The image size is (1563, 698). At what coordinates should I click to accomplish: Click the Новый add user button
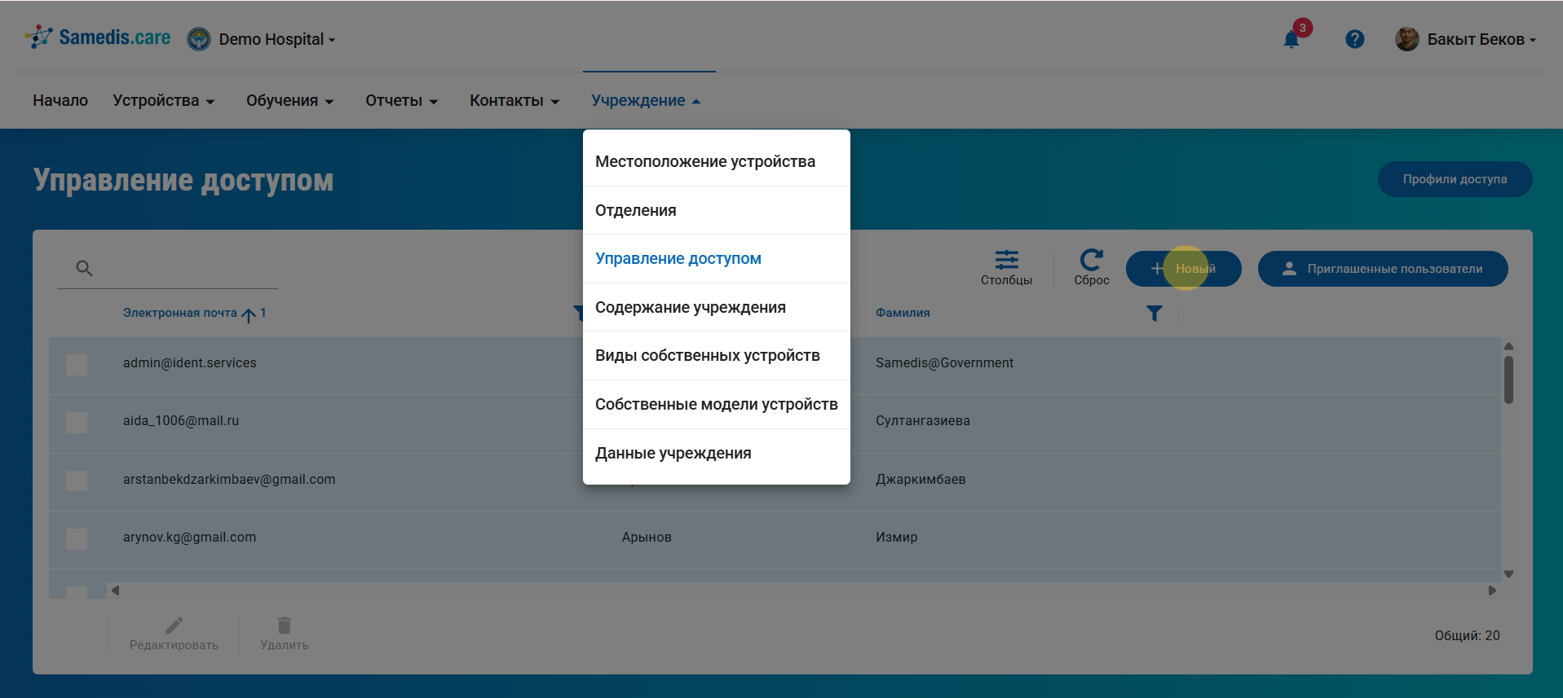pyautogui.click(x=1183, y=269)
